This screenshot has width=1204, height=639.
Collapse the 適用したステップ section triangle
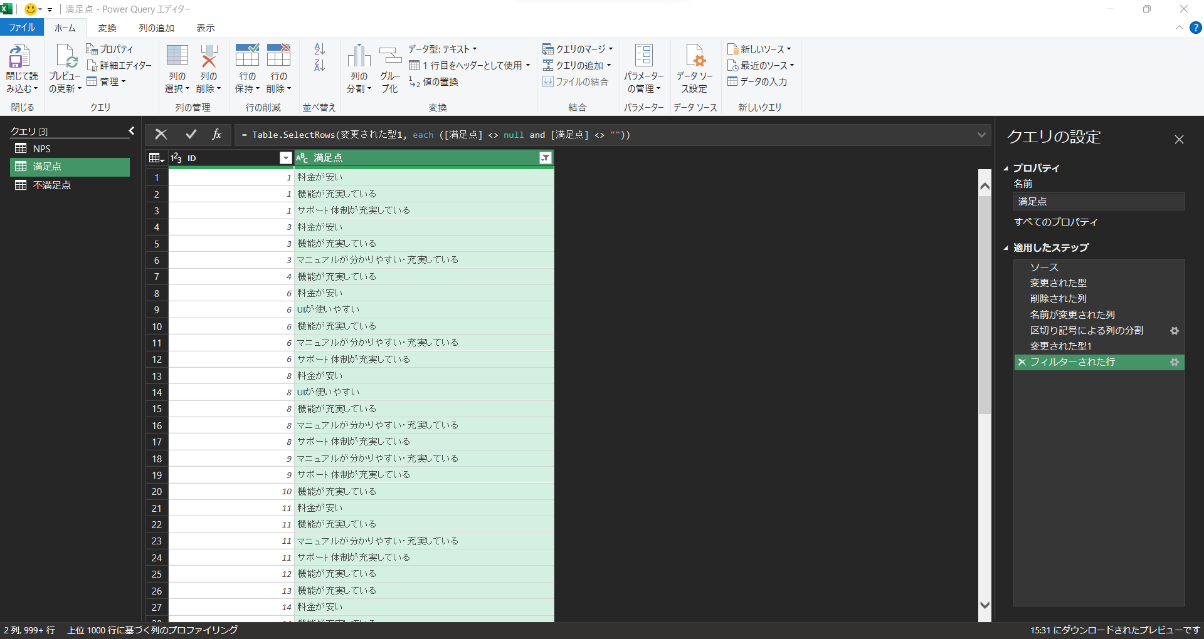point(1006,248)
